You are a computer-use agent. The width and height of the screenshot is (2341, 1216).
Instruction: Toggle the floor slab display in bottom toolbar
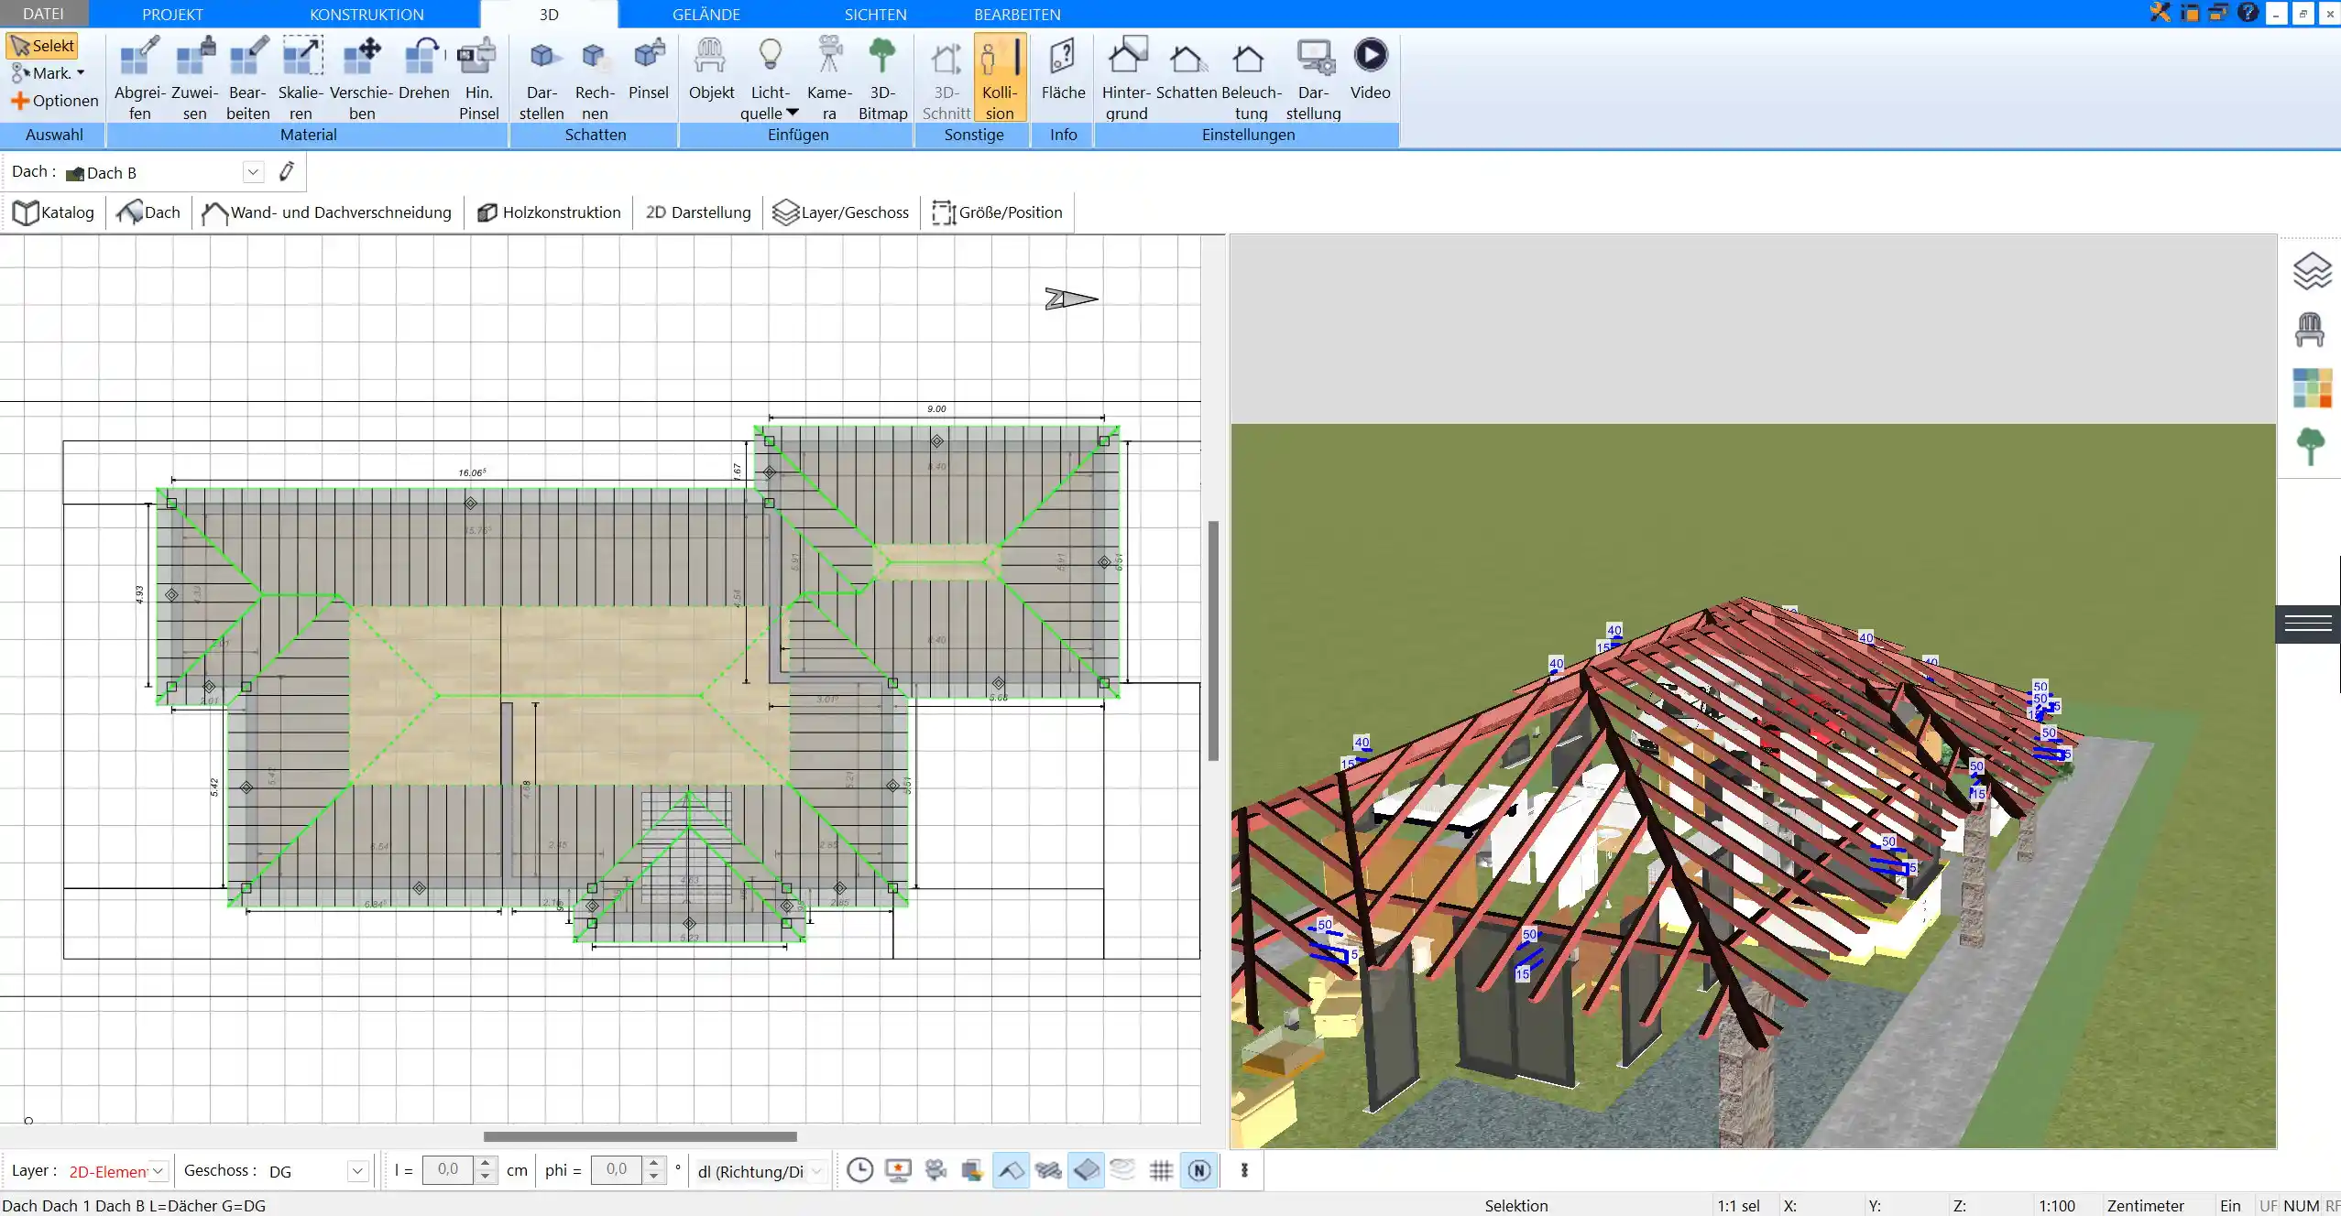pyautogui.click(x=1086, y=1170)
